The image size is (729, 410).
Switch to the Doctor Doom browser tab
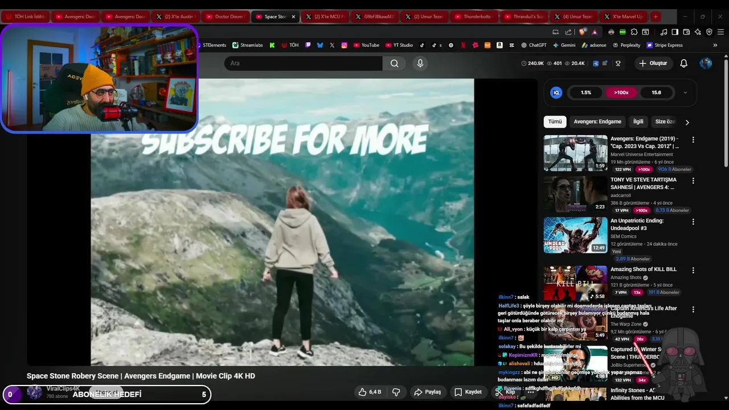coord(224,17)
